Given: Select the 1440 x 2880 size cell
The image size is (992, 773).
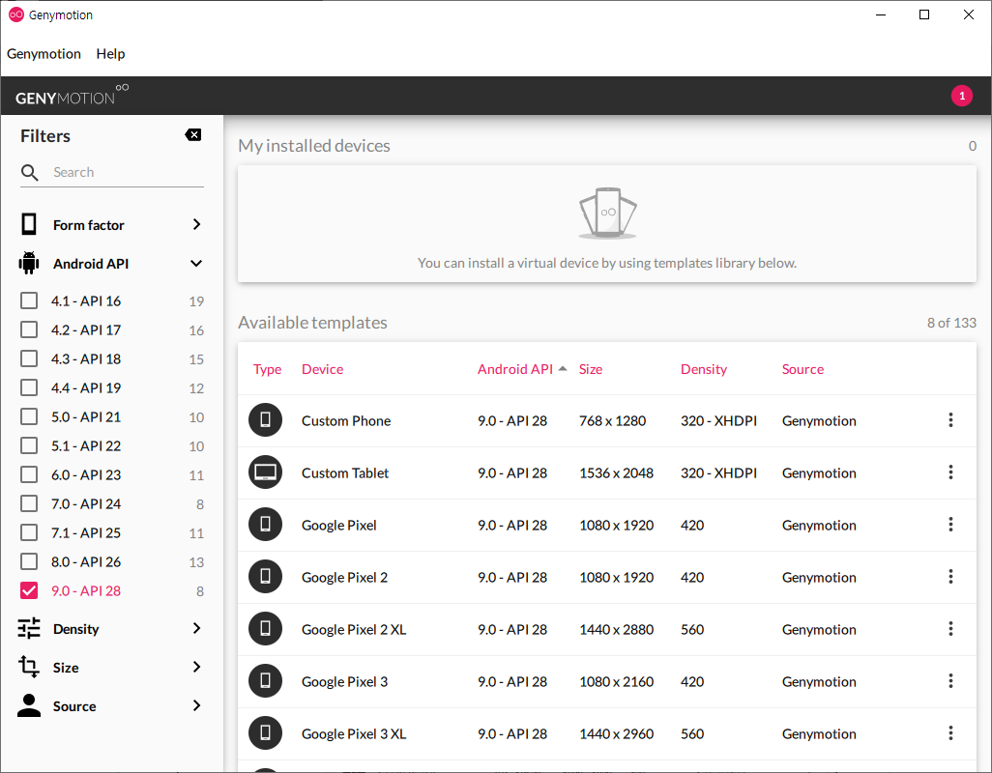Looking at the screenshot, I should (616, 630).
